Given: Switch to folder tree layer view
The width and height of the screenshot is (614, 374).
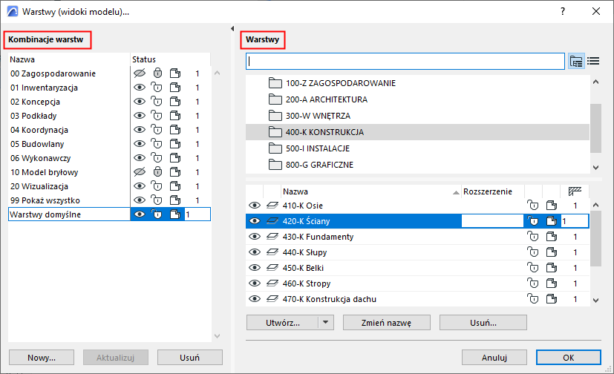Looking at the screenshot, I should click(x=576, y=61).
